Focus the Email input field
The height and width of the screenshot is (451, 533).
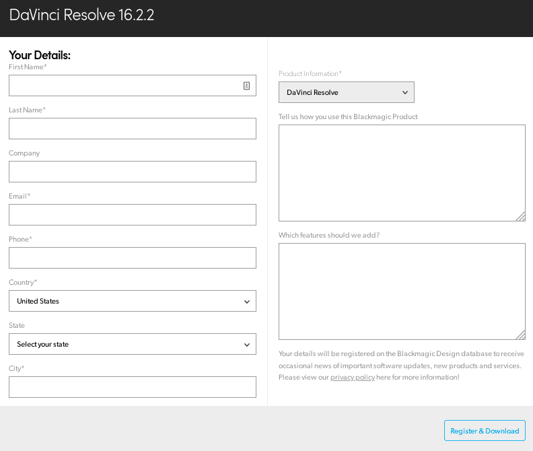point(133,215)
